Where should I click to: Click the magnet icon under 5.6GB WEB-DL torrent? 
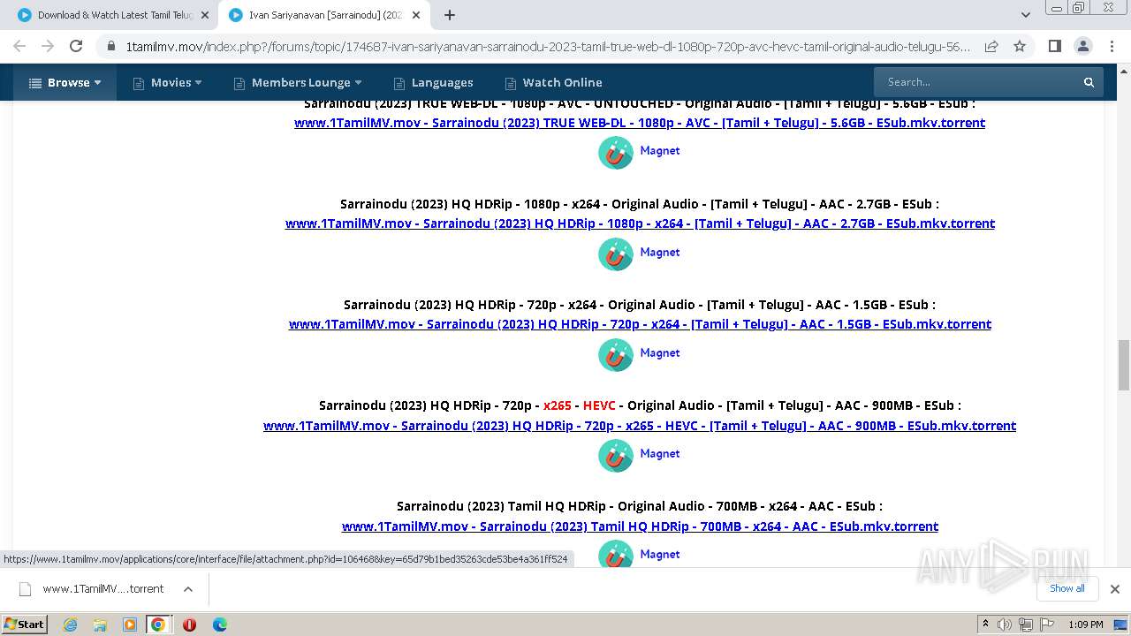(616, 153)
